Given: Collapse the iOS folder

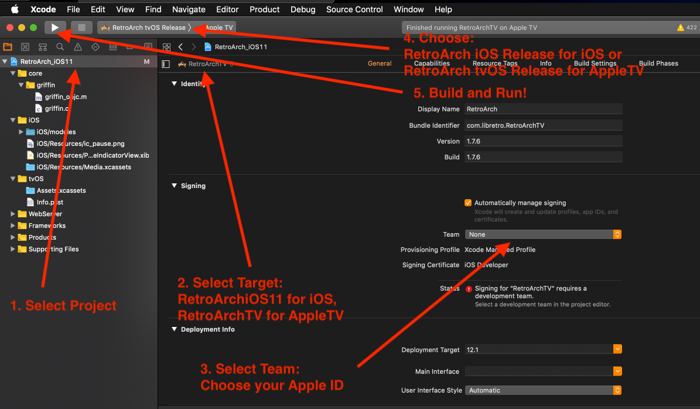Looking at the screenshot, I should 13,120.
